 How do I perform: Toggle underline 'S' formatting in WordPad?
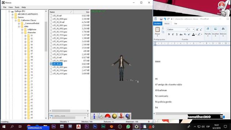(177, 34)
